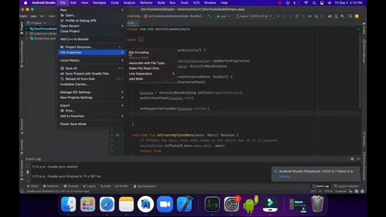Click the orange user avatar icon
This screenshot has height=217, width=386.
[356, 16]
